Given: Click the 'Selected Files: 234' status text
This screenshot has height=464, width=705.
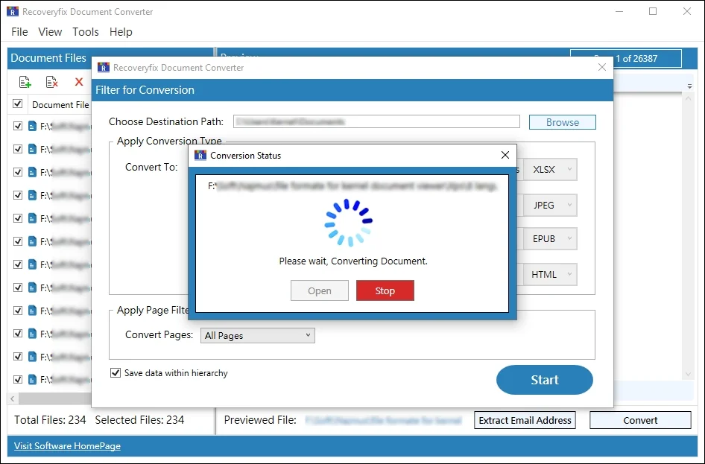Looking at the screenshot, I should coord(139,420).
